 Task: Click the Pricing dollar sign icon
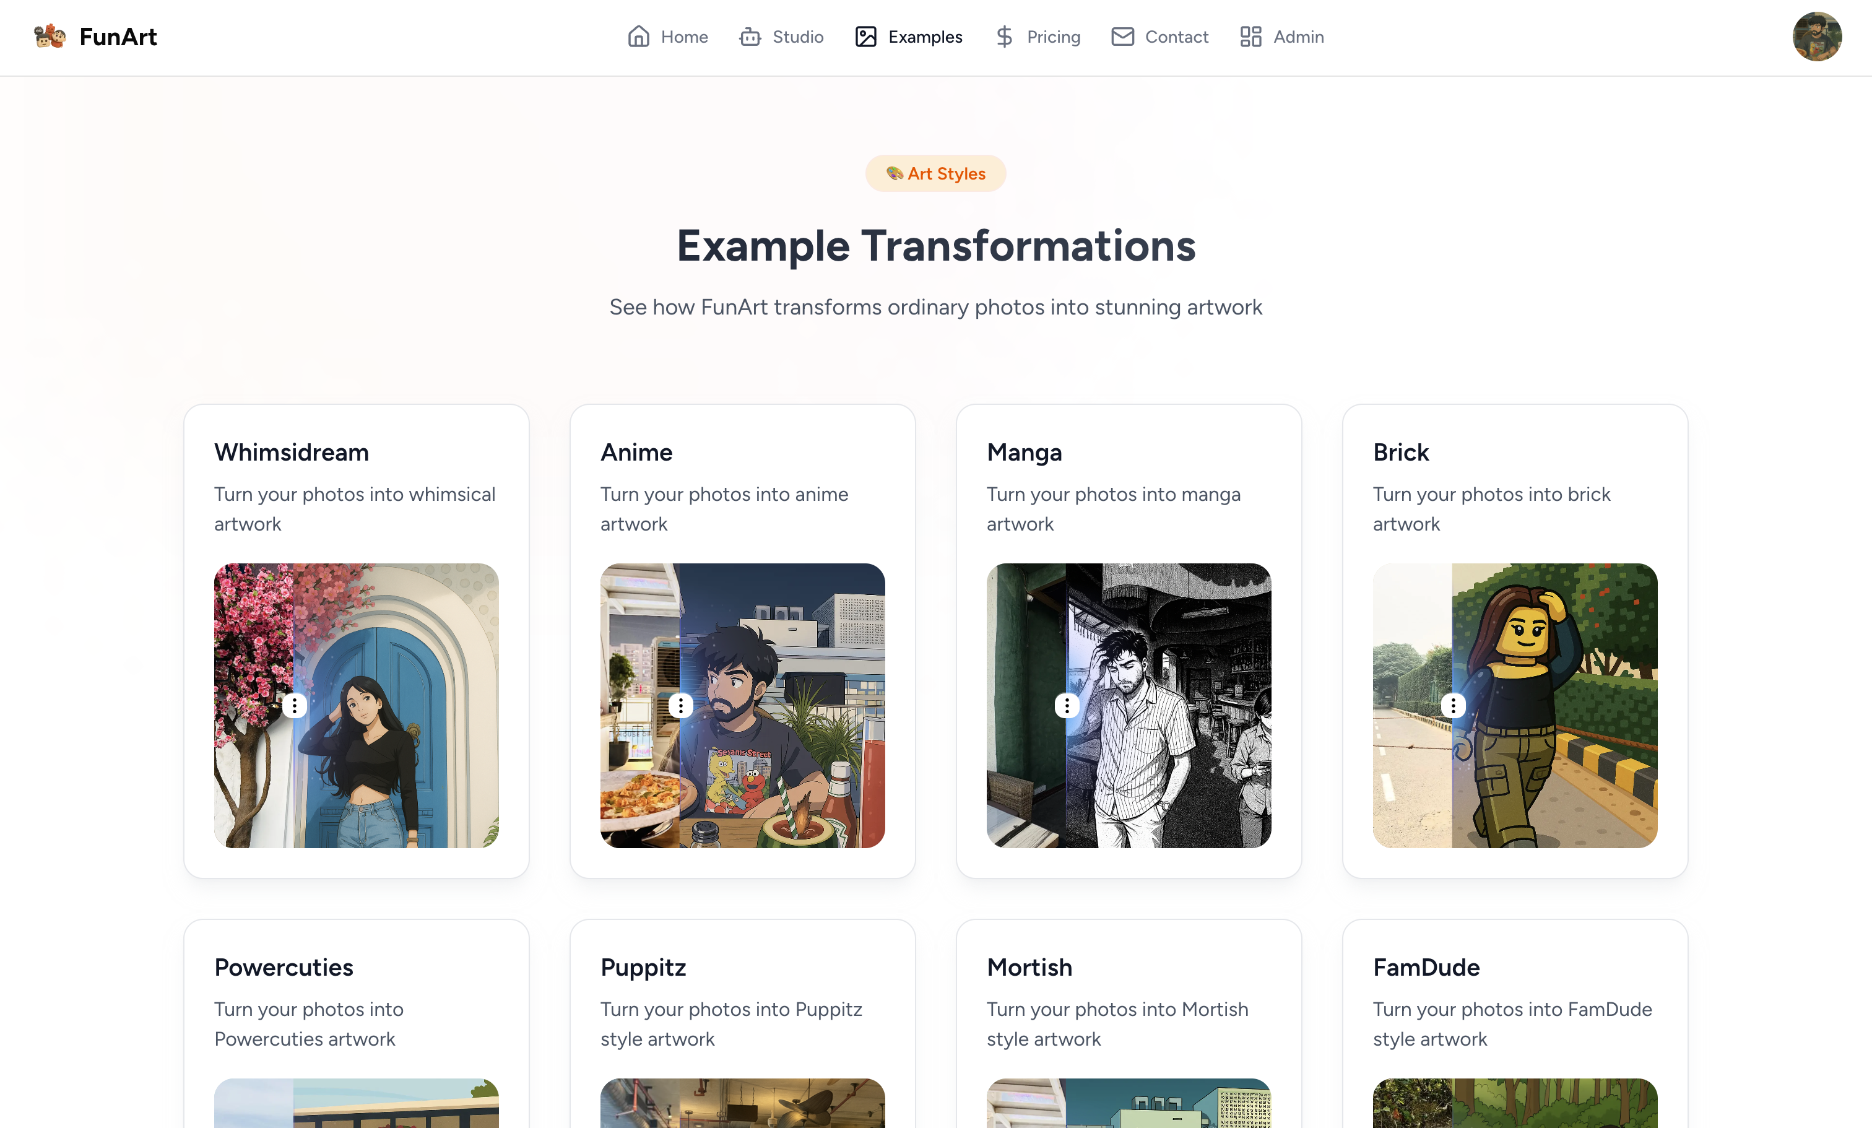pos(1004,37)
